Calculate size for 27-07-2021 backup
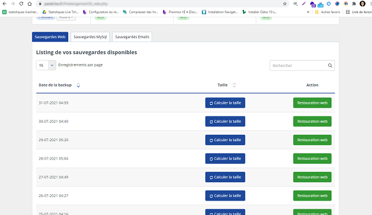372x215 pixels. pyautogui.click(x=225, y=177)
